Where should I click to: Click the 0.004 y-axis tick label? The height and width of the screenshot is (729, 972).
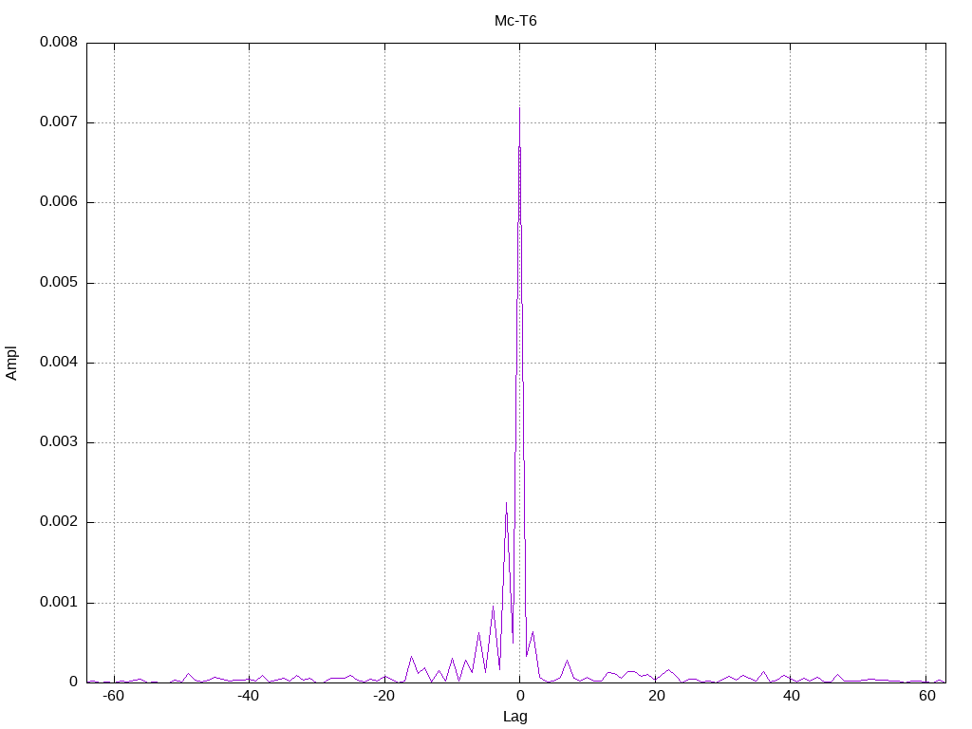click(x=59, y=362)
